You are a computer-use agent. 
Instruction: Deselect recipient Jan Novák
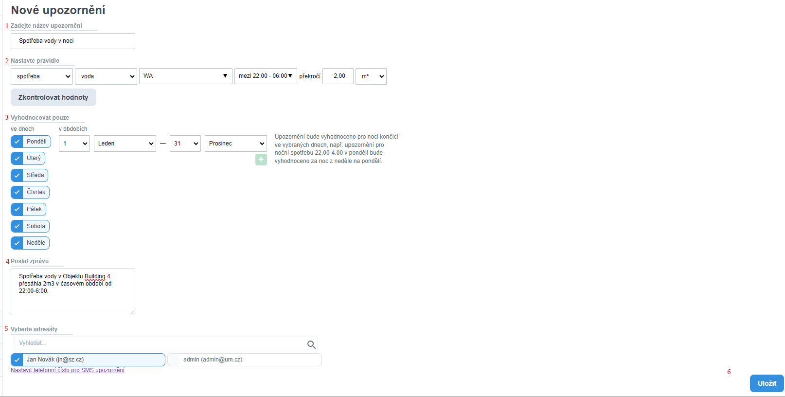point(17,360)
